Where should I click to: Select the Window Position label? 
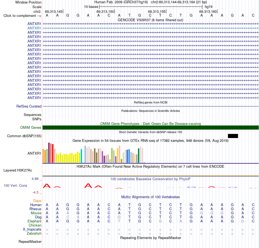pos(28,2)
